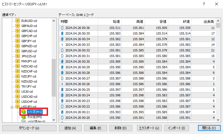Select the 2024.04.26 00:20 record row
The image size is (223, 134).
(x=137, y=118)
